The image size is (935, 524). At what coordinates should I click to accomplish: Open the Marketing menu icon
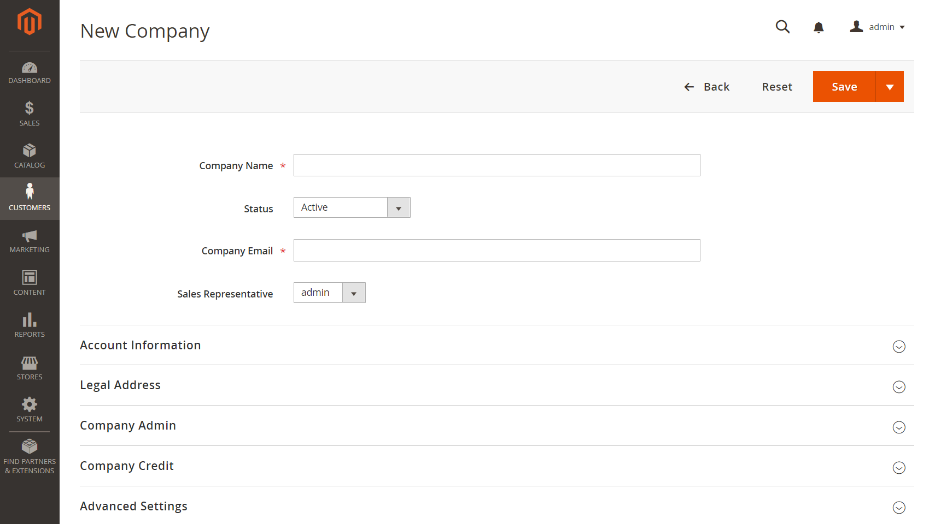30,240
